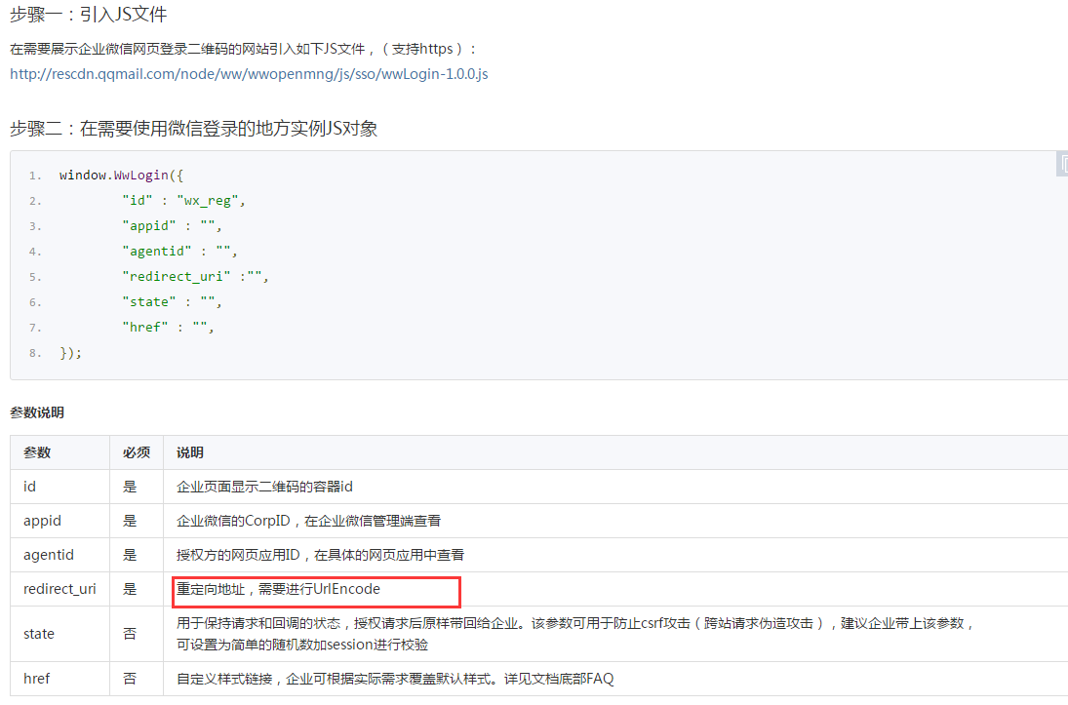Click the "agentid" code line
Viewport: 1068px width, 705px height.
pos(179,252)
